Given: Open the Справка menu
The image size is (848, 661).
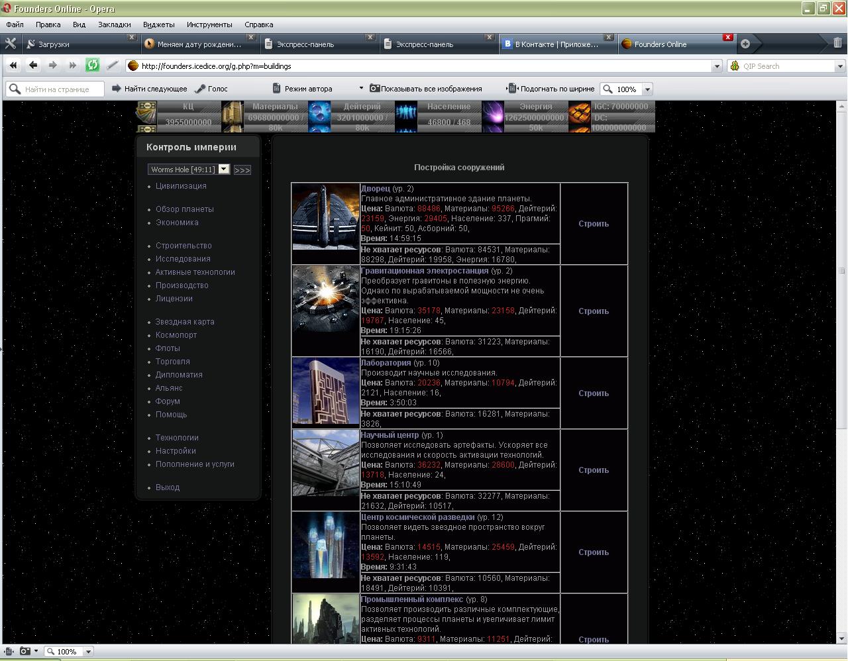Looking at the screenshot, I should point(258,25).
